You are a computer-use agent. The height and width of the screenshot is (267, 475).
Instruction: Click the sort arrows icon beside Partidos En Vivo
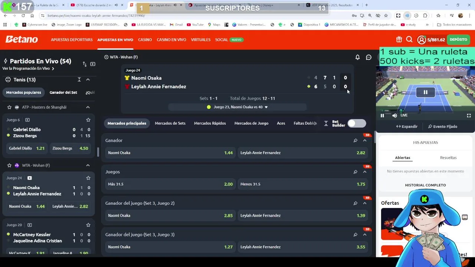tap(85, 64)
